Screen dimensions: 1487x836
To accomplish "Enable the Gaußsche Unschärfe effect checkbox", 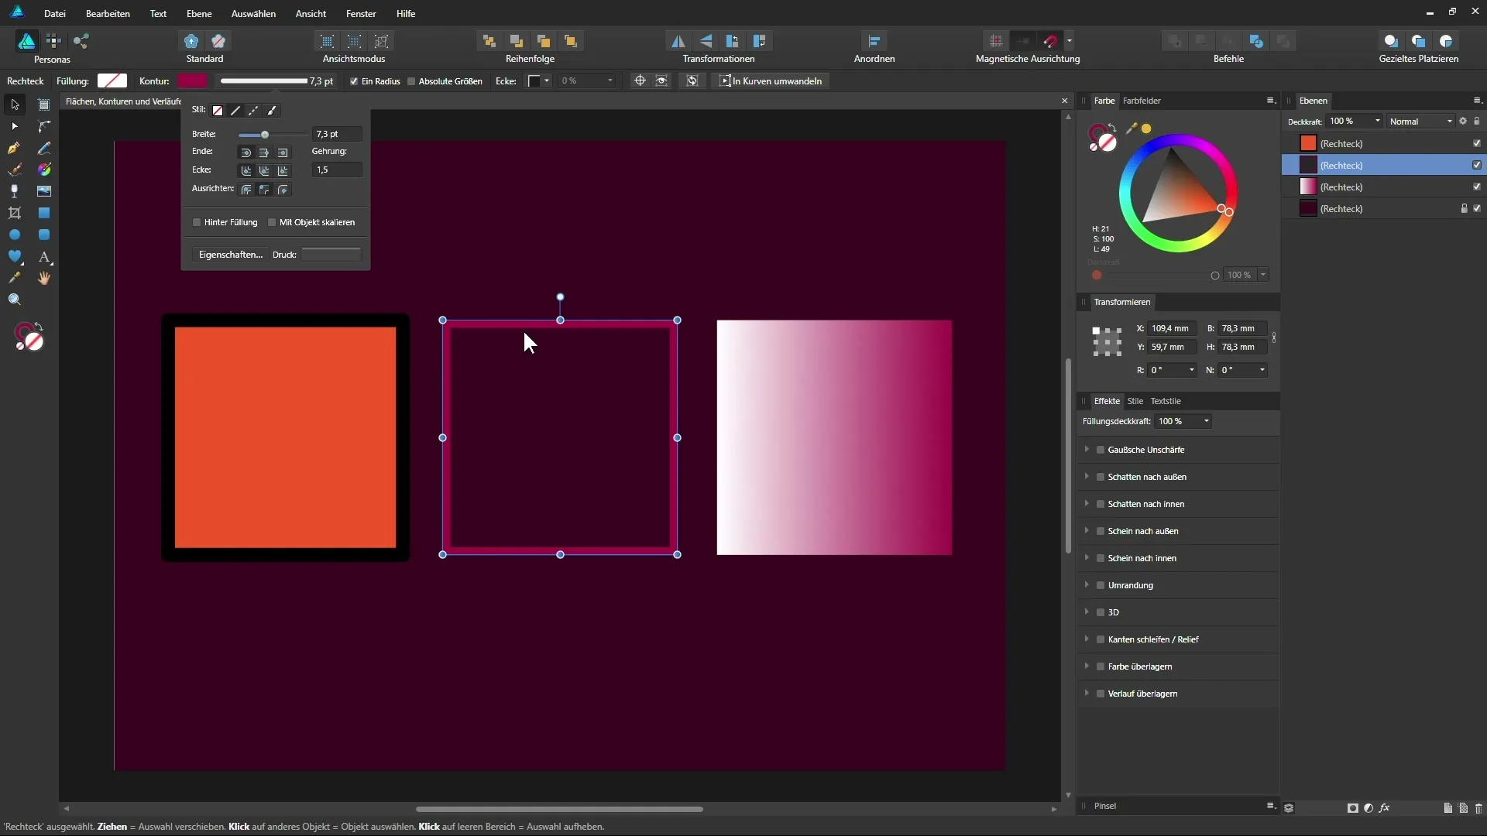I will coord(1101,450).
